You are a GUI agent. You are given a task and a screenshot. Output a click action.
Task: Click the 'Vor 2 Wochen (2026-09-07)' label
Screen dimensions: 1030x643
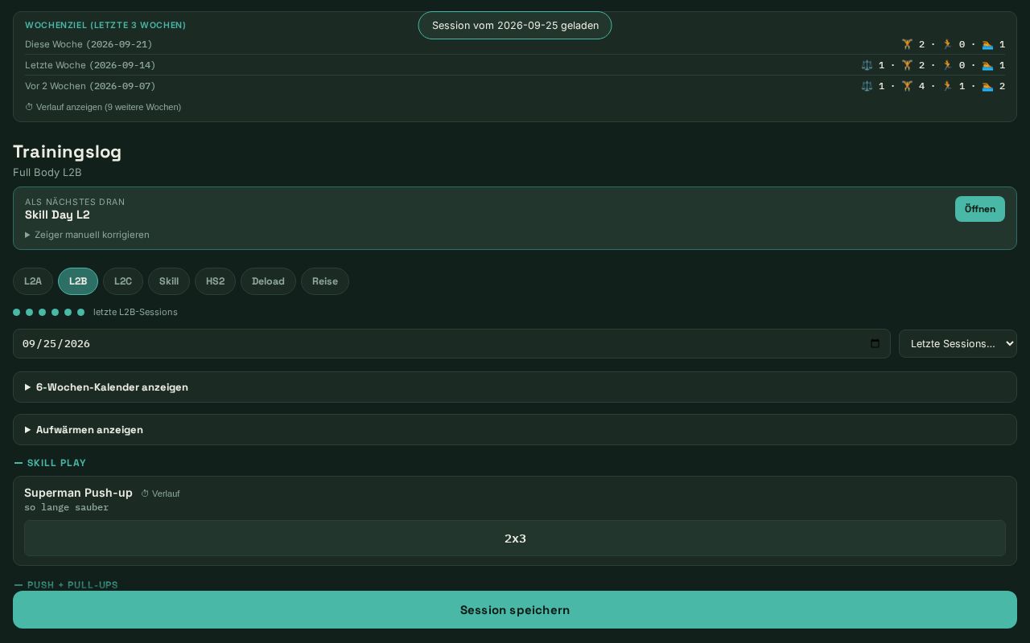tap(90, 86)
